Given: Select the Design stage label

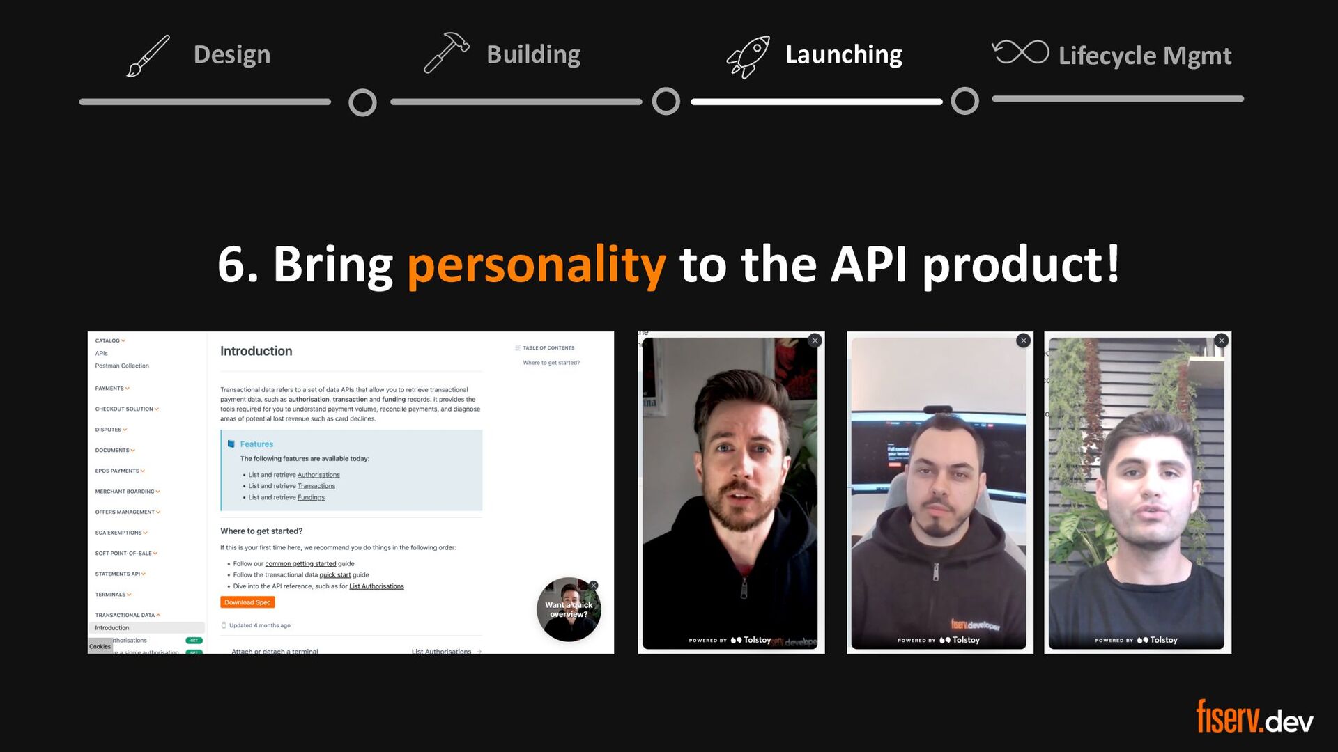Looking at the screenshot, I should click(x=231, y=54).
